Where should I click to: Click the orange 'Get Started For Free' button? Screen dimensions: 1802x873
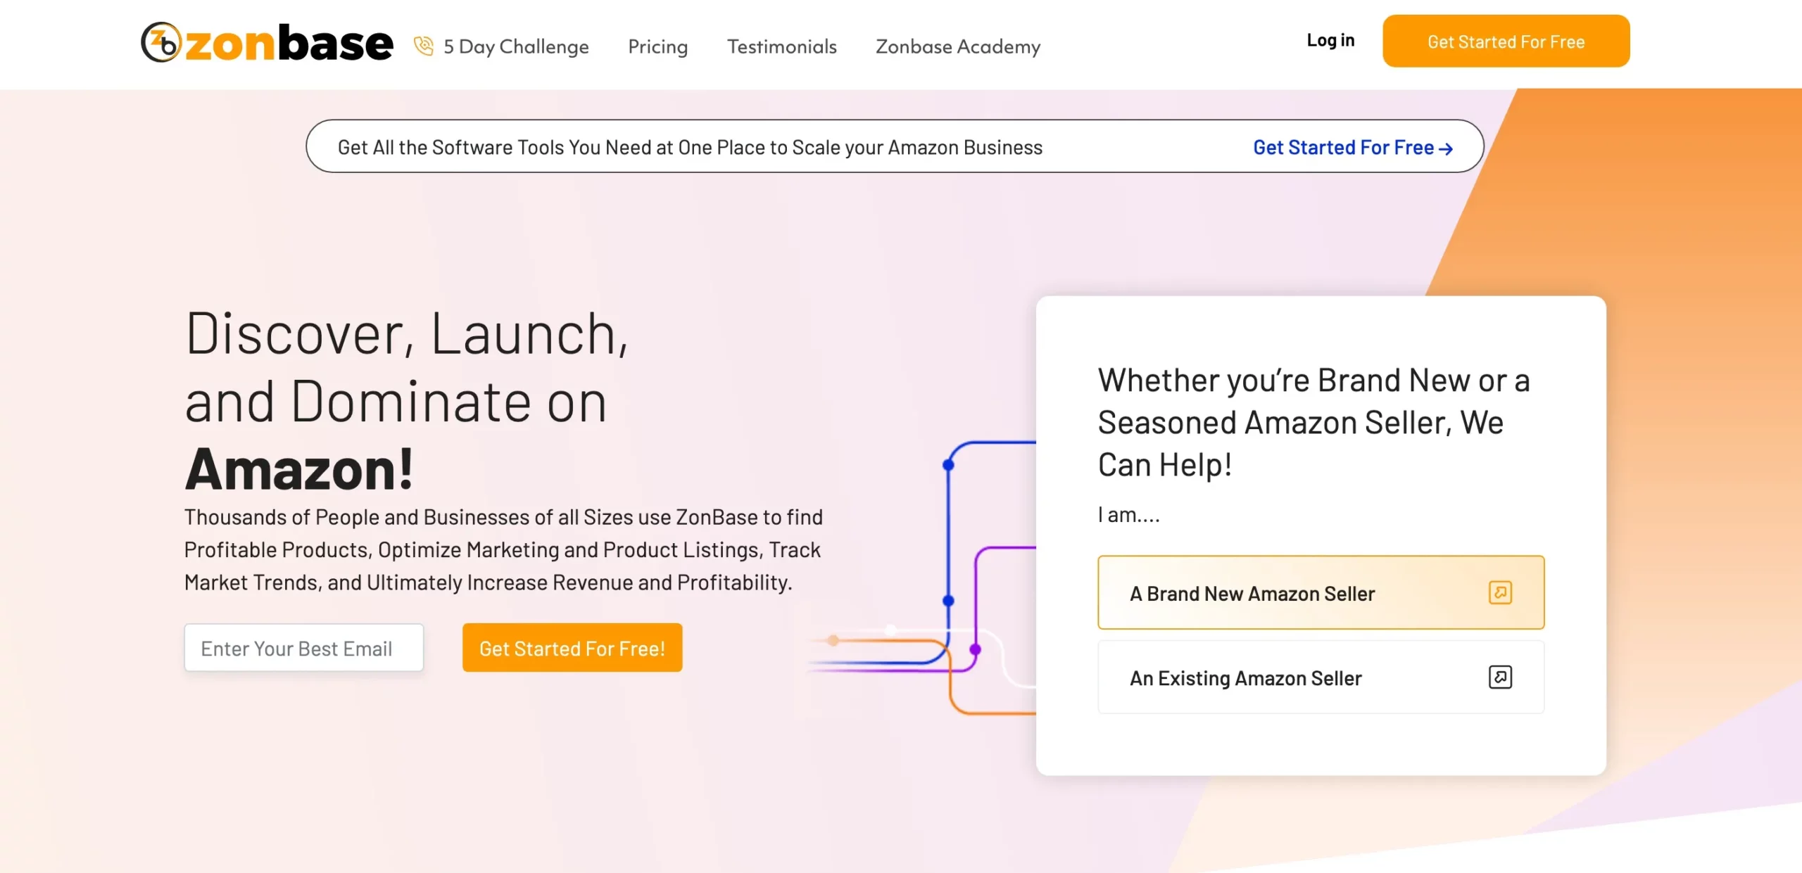tap(1505, 41)
